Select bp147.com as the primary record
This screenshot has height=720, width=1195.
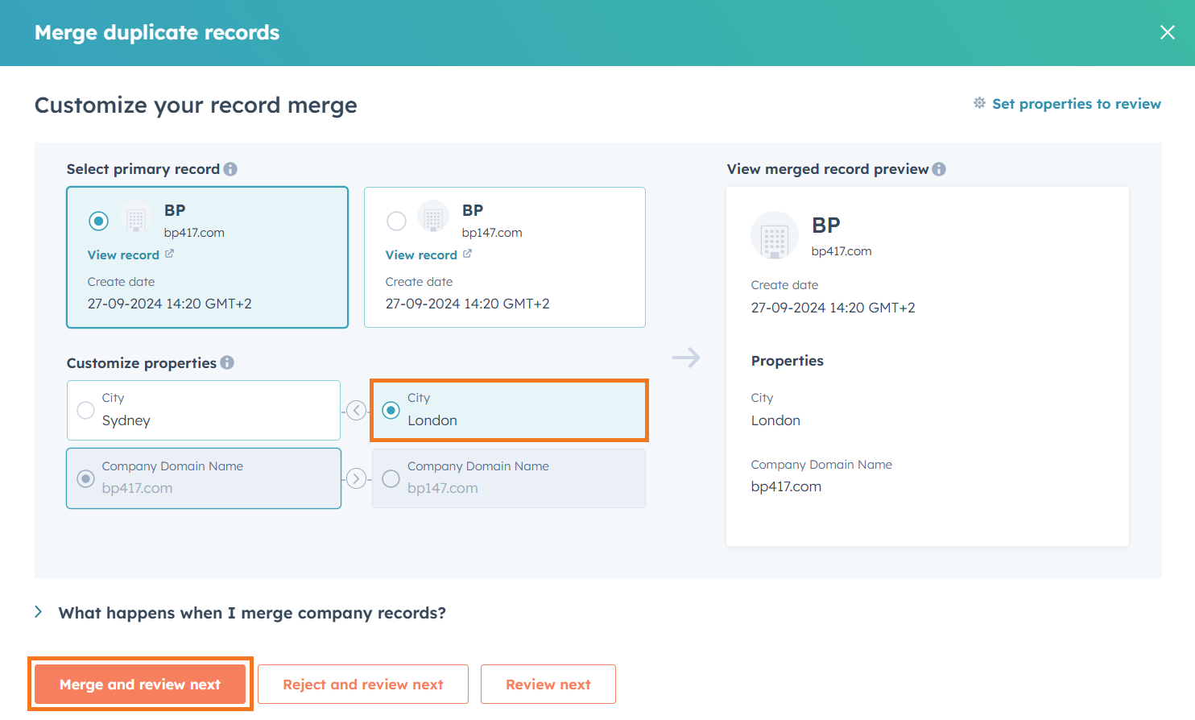pos(396,221)
